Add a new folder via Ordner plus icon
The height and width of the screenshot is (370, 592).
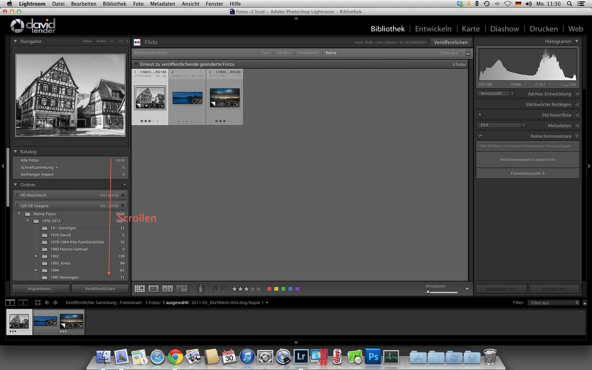coord(125,185)
